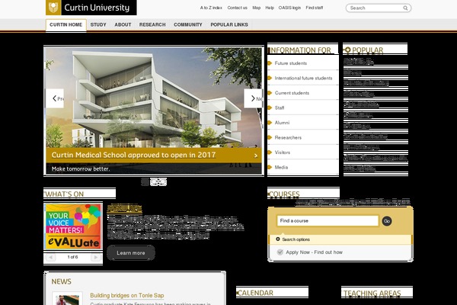
Task: Click the Calendar heading
Action: pos(255,293)
